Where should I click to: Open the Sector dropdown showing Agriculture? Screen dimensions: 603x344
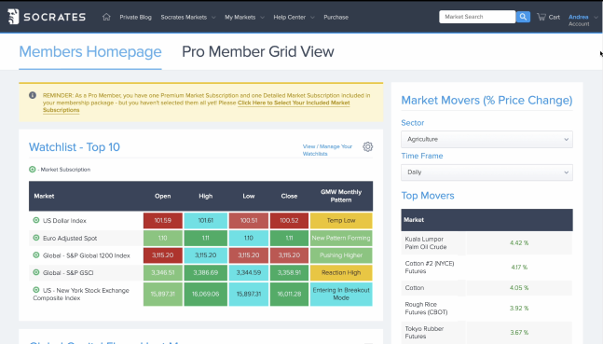(487, 139)
